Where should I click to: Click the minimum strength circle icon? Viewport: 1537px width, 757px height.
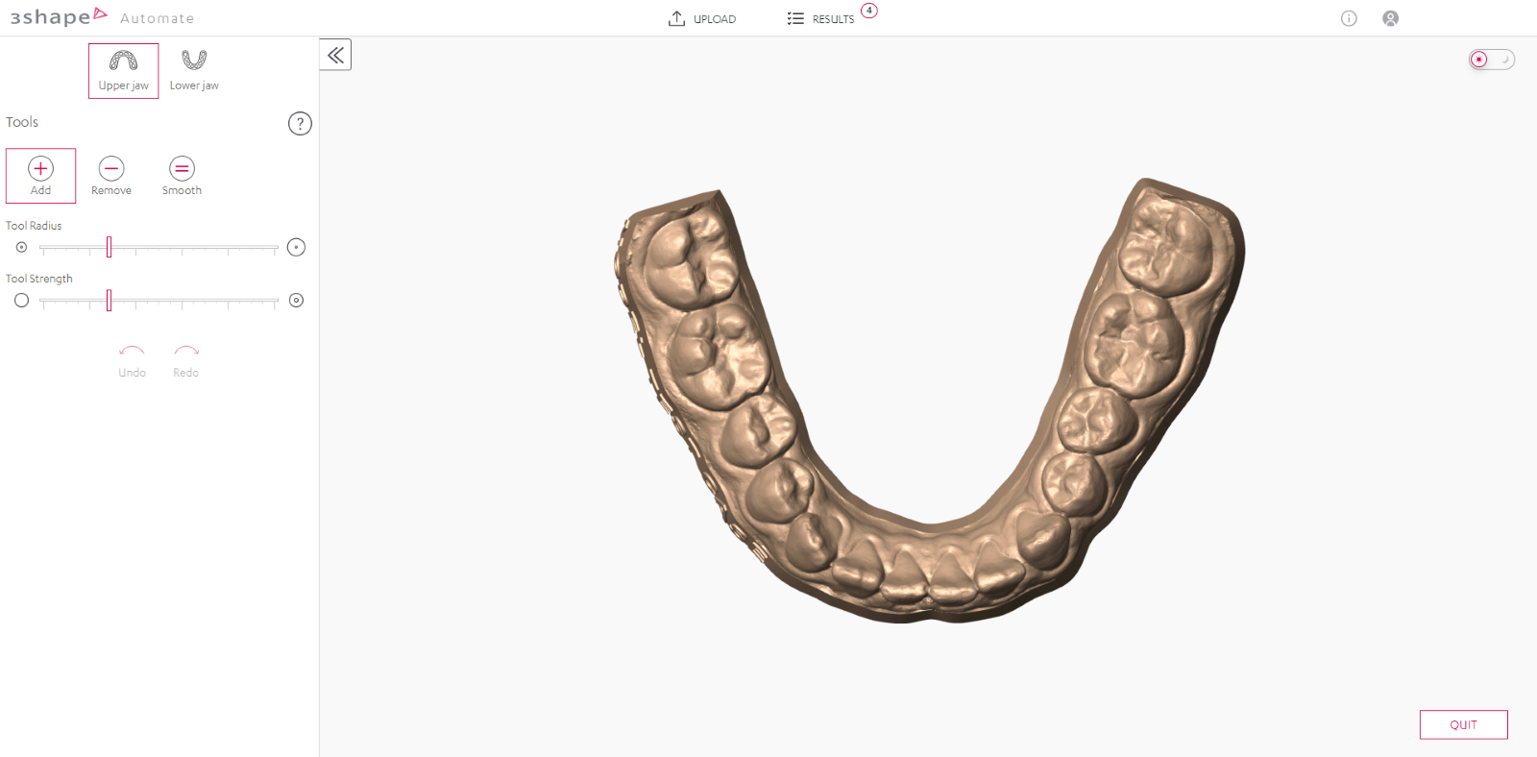(x=21, y=301)
